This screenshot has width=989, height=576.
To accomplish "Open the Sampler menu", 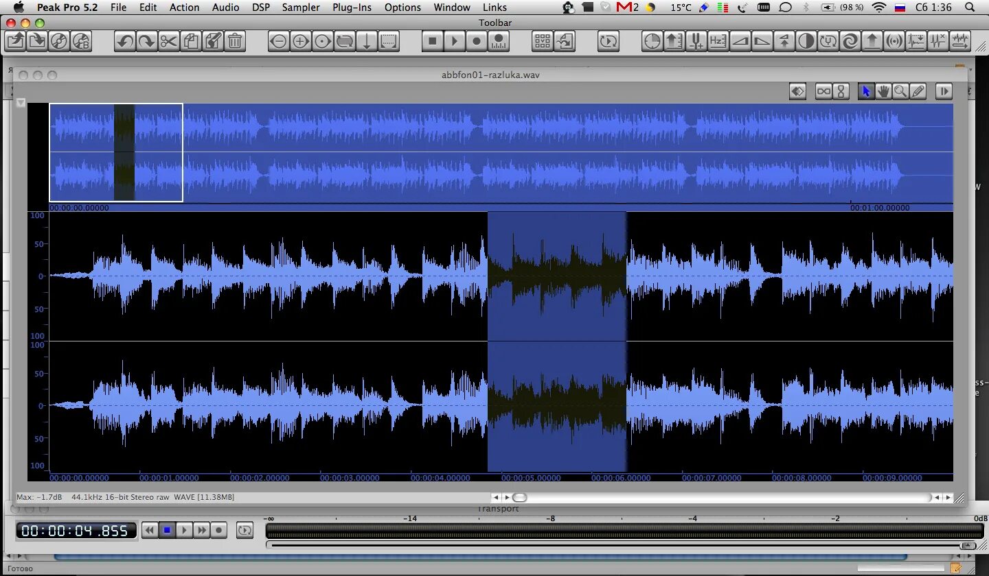I will click(301, 8).
